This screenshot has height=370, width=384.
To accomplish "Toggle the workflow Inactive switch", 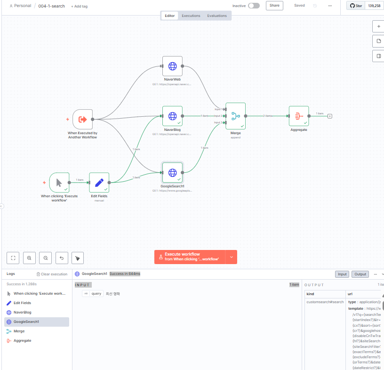I will pos(254,6).
